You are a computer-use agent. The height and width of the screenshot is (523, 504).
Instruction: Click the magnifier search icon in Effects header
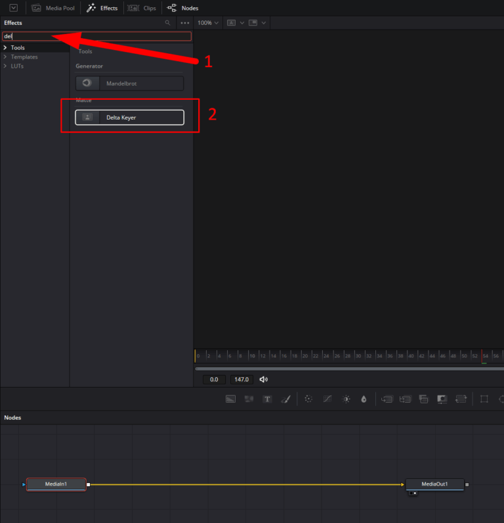[x=167, y=23]
